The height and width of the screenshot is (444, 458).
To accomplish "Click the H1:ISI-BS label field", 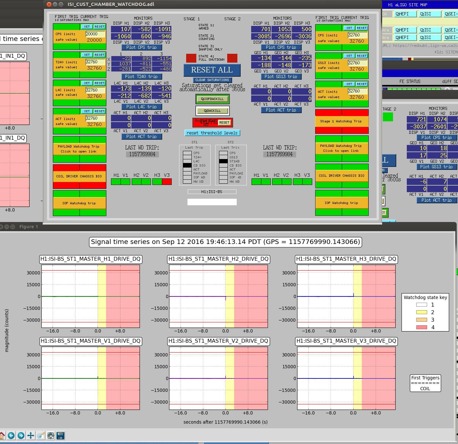I will tap(212, 192).
